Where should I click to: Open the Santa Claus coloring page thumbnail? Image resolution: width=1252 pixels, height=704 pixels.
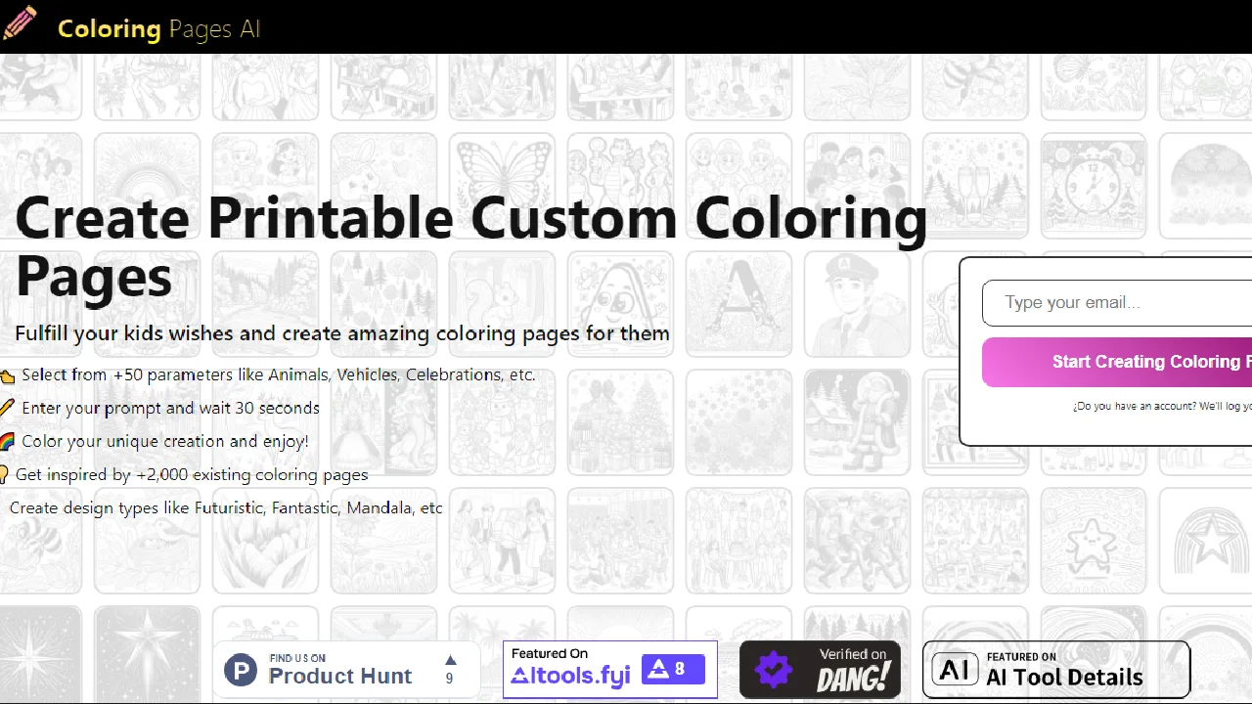[x=857, y=422]
